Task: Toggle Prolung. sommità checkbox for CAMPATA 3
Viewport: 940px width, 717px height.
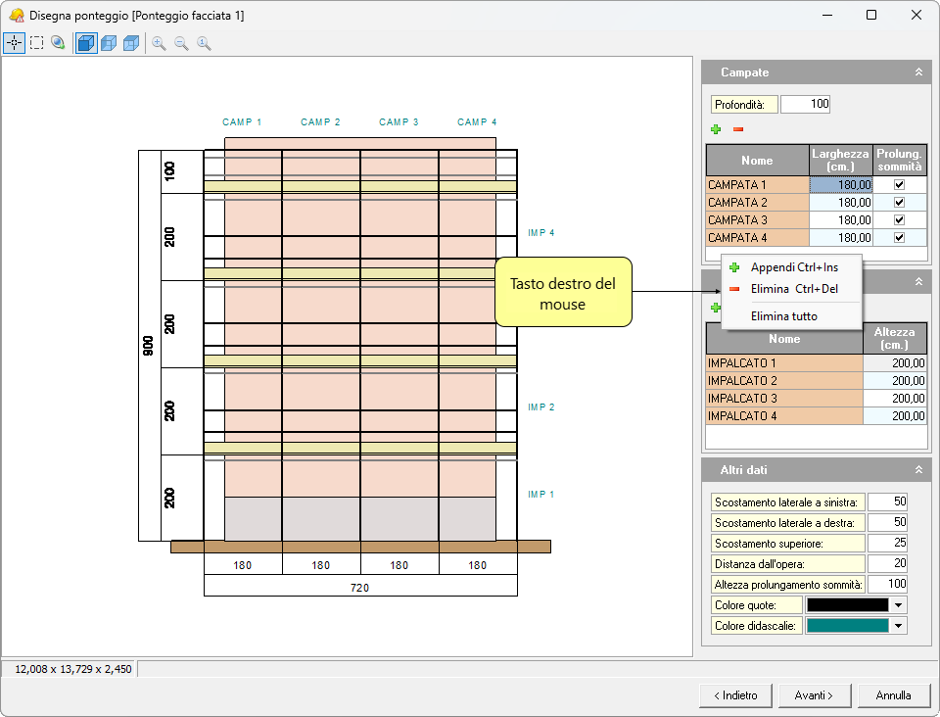Action: [x=899, y=220]
